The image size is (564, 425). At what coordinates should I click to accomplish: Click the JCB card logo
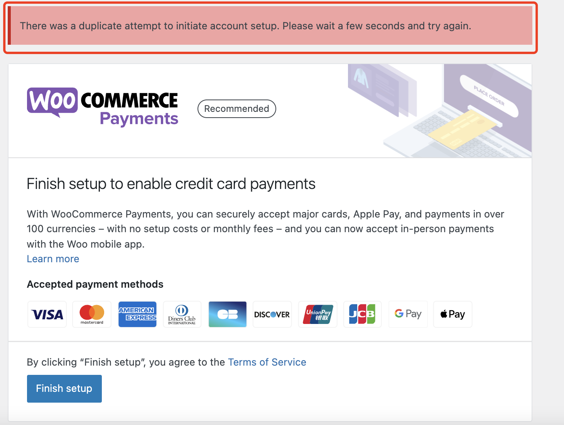(x=362, y=314)
